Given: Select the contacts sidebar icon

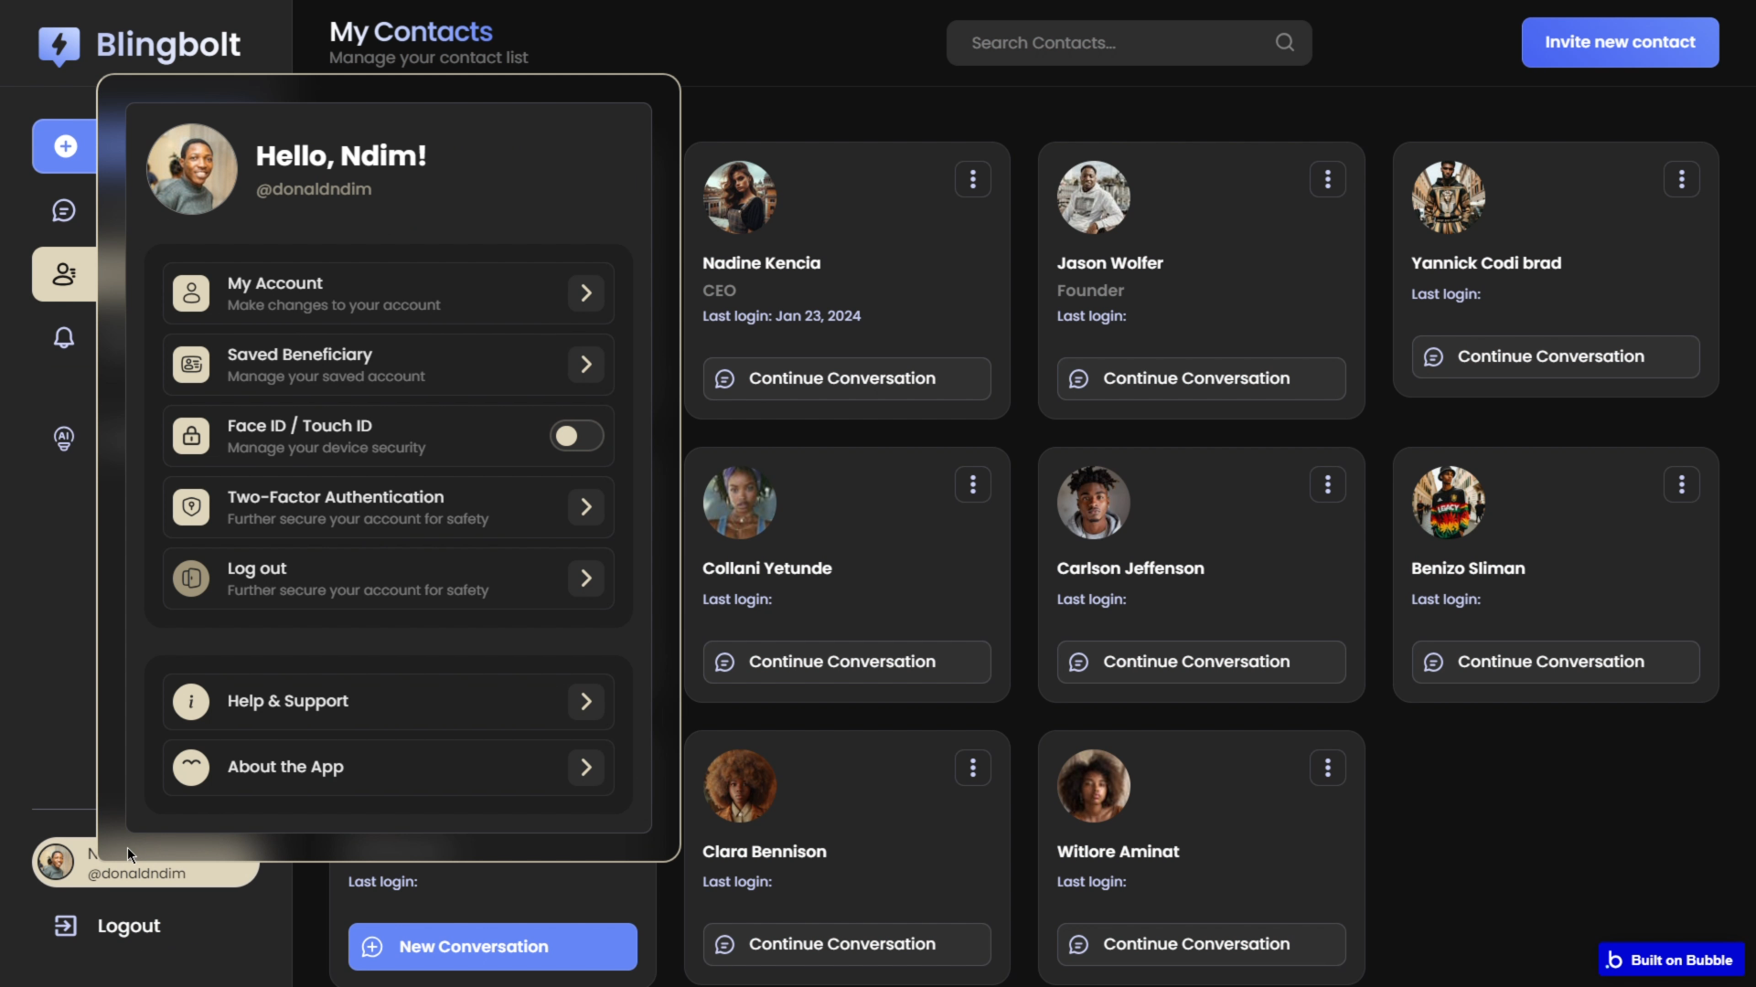Looking at the screenshot, I should 64,274.
